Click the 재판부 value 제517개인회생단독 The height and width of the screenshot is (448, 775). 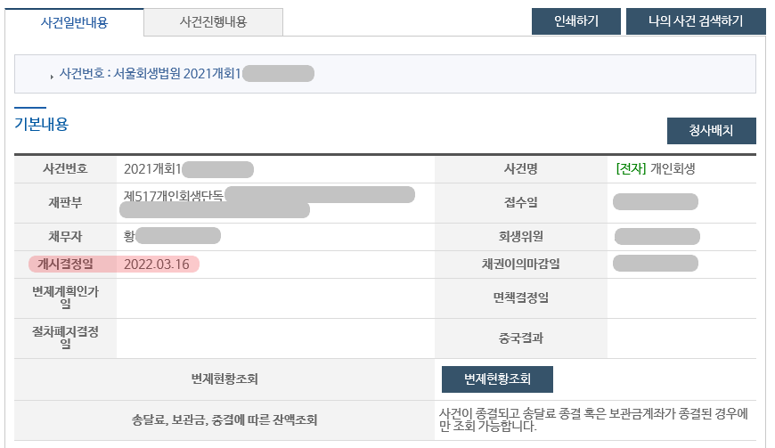point(173,195)
